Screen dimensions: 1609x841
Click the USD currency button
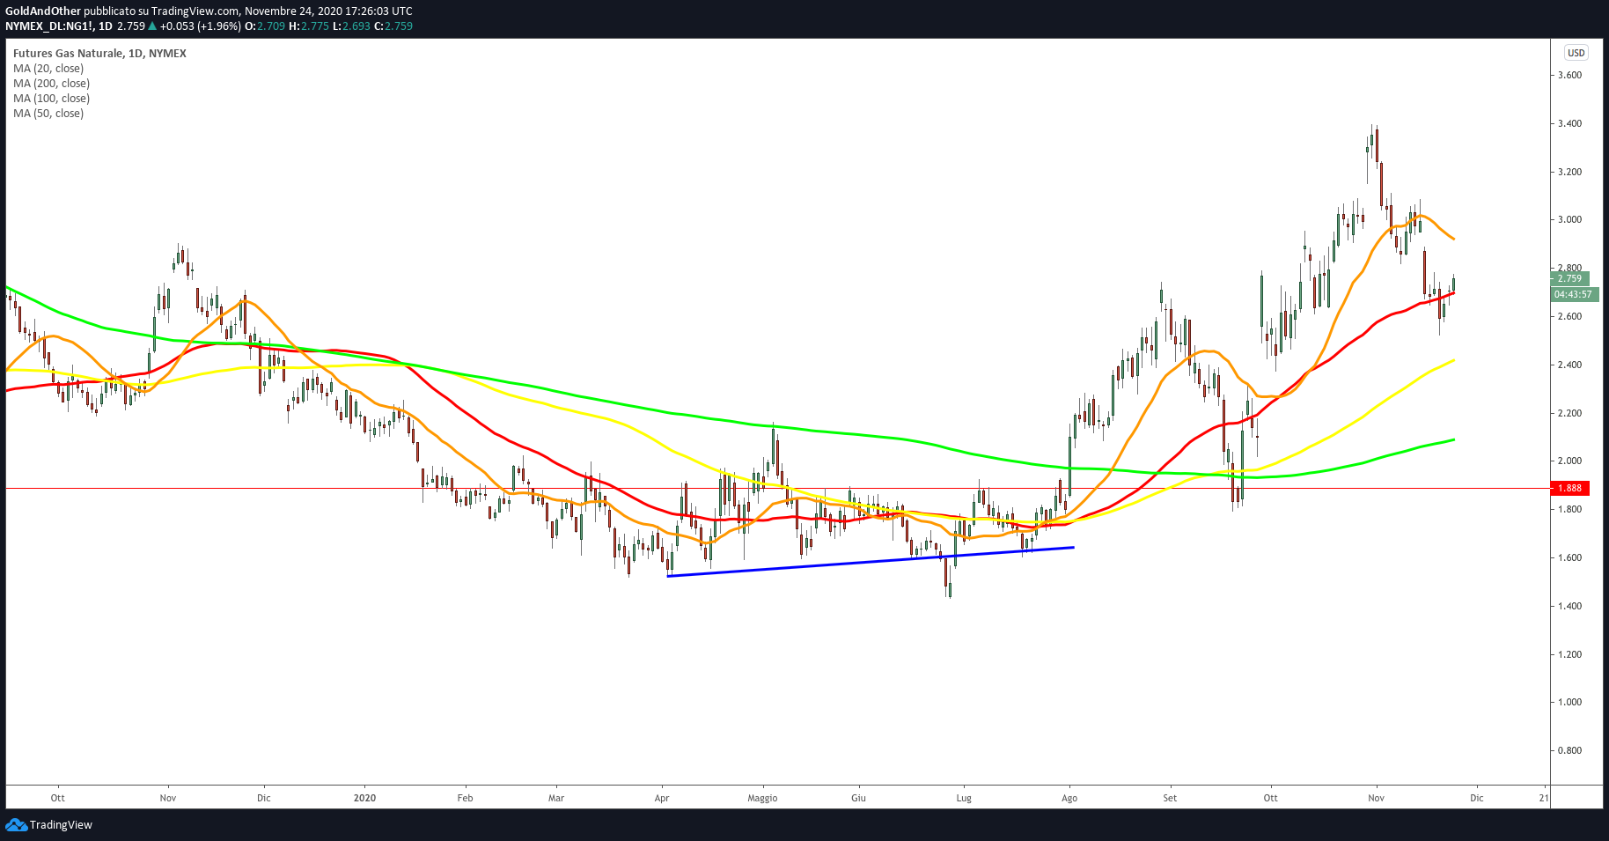pos(1576,53)
